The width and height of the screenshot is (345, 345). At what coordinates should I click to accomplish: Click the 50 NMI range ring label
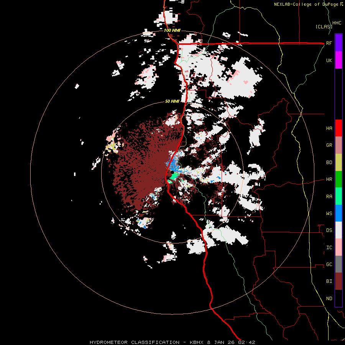[172, 101]
